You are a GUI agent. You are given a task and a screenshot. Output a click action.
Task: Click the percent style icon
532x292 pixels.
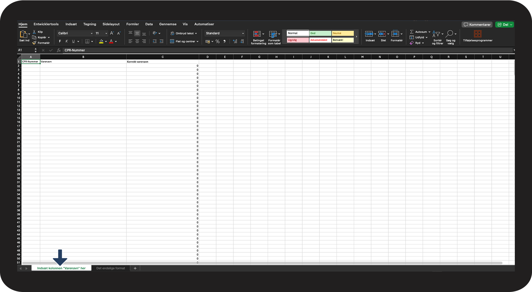[x=217, y=41]
